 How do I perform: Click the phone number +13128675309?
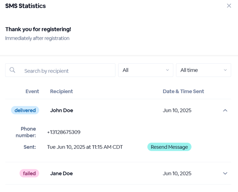coord(63,132)
